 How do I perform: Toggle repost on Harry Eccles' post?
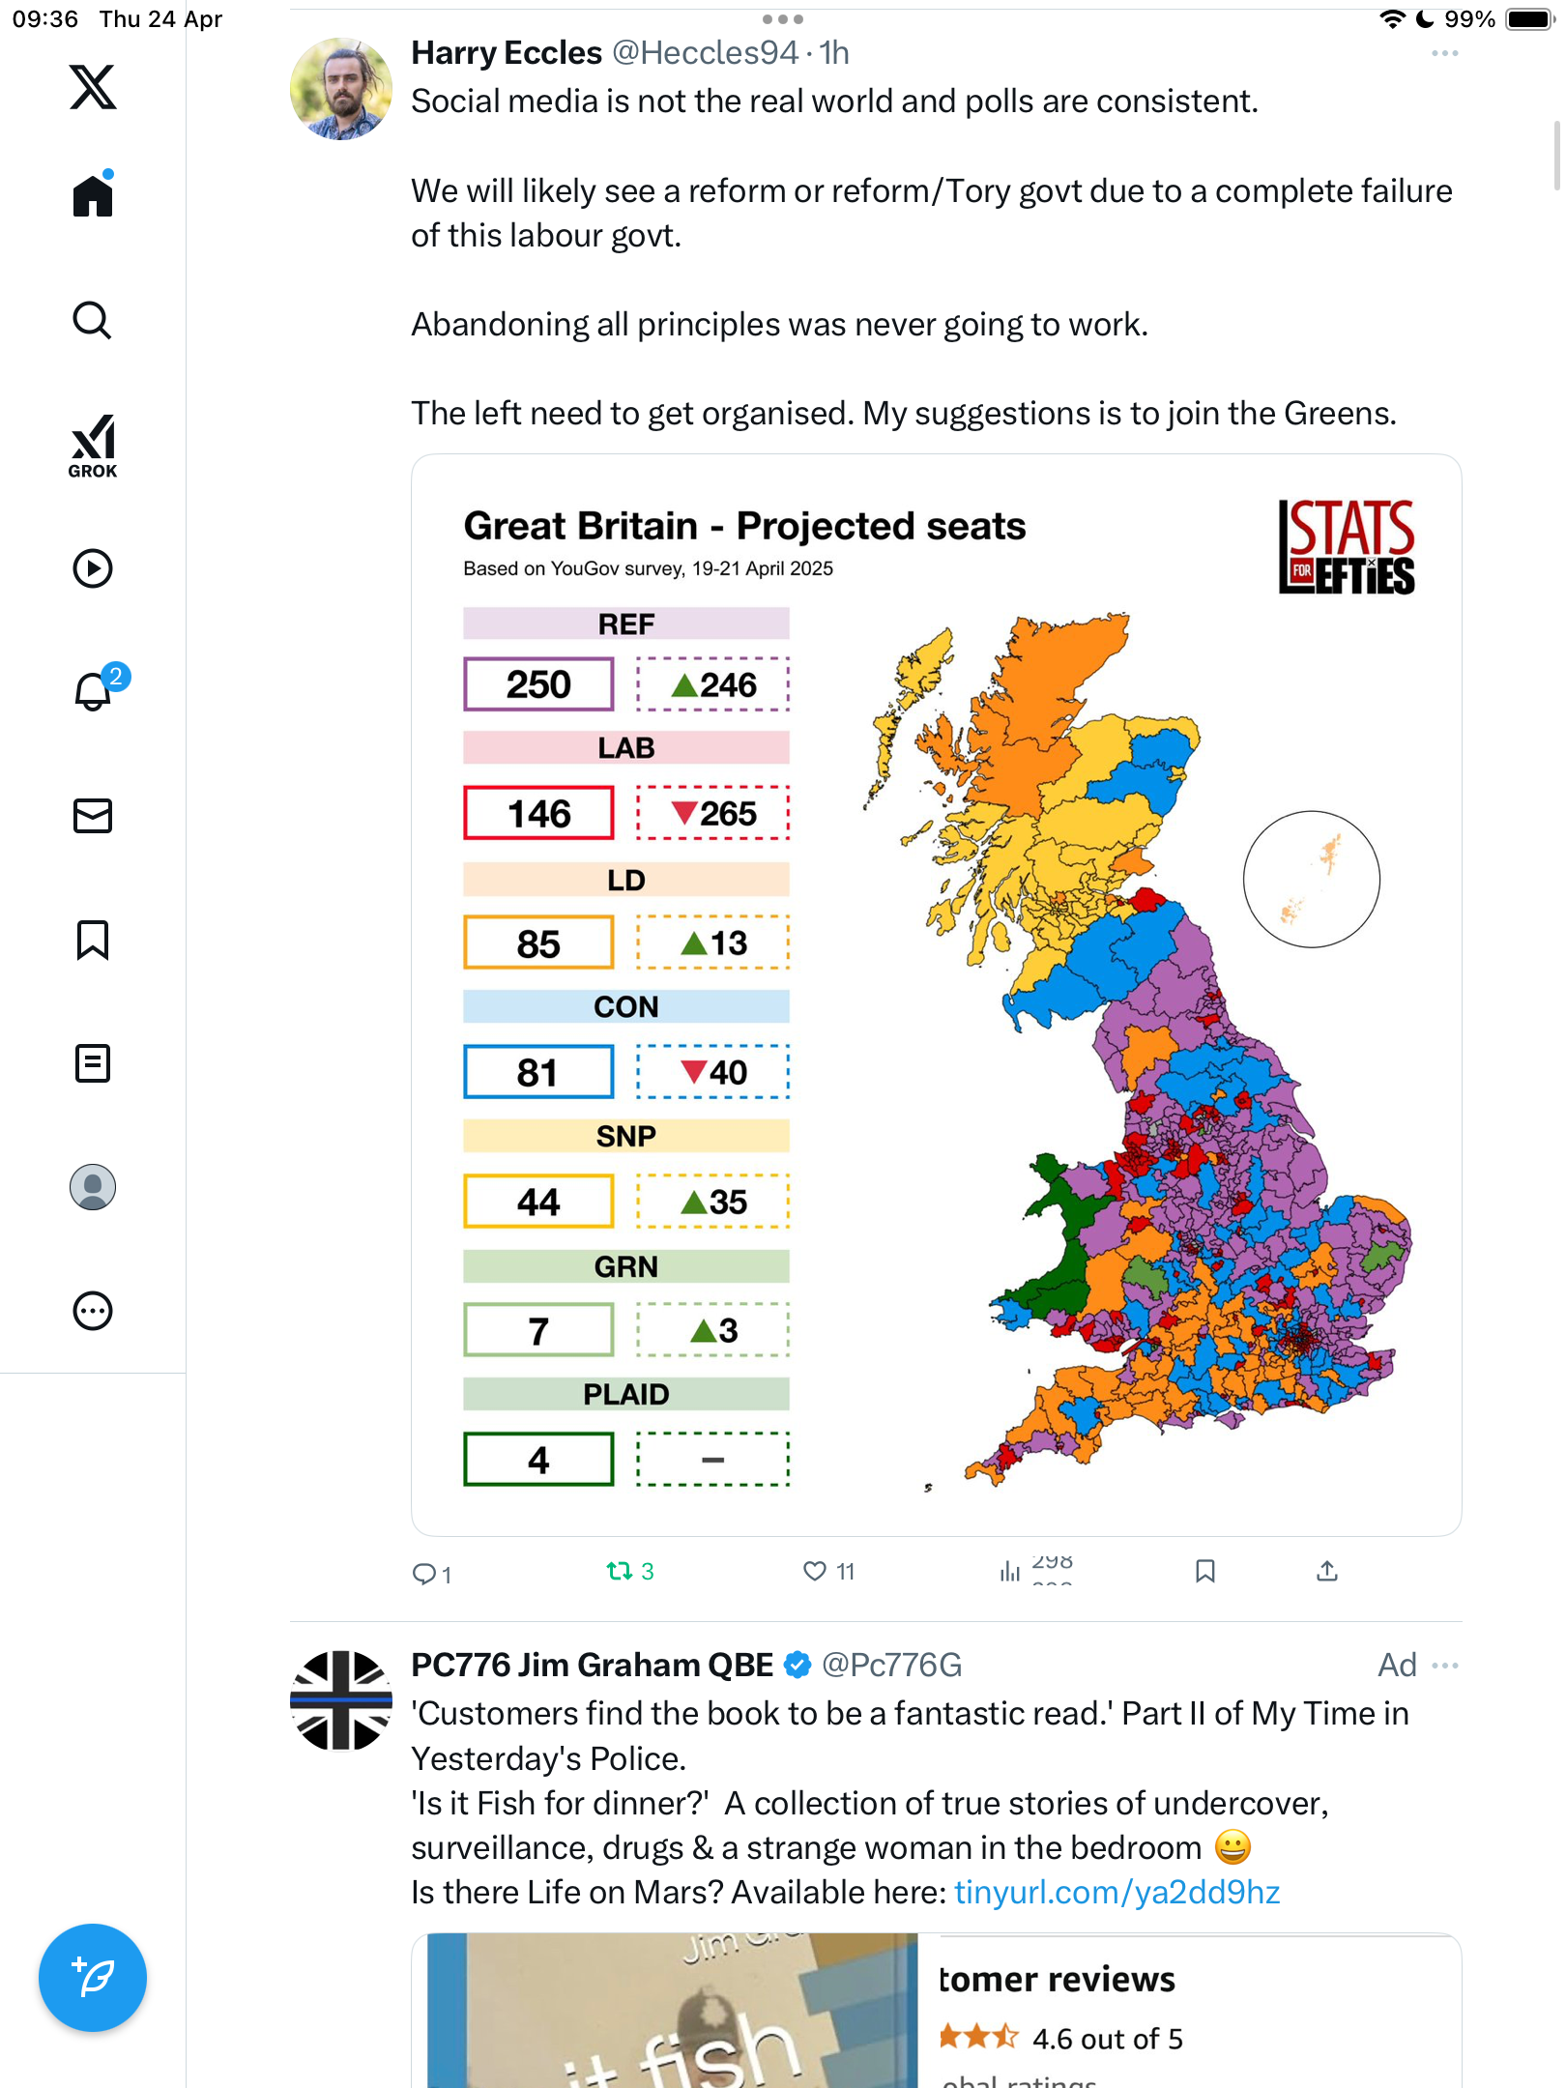(x=629, y=1571)
